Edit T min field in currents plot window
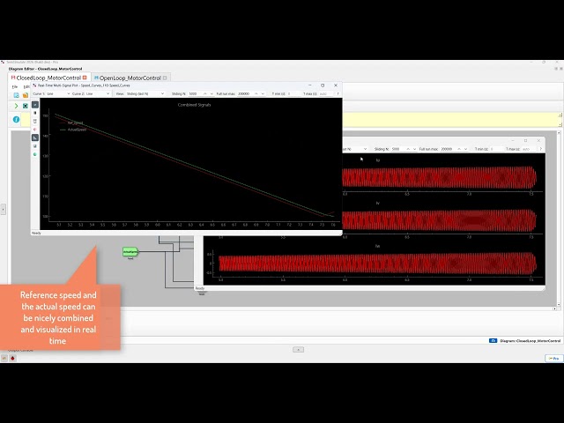 [x=496, y=149]
